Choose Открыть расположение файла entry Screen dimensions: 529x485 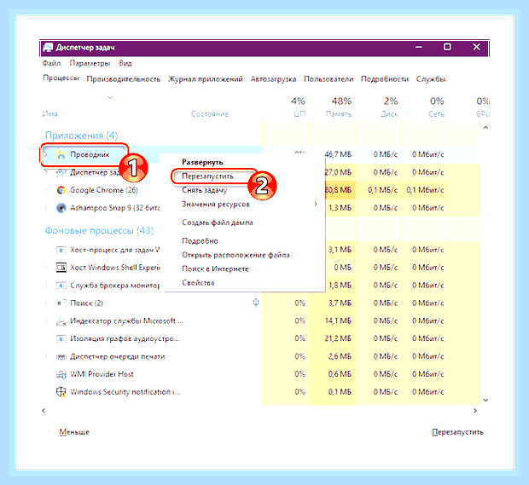pos(235,255)
